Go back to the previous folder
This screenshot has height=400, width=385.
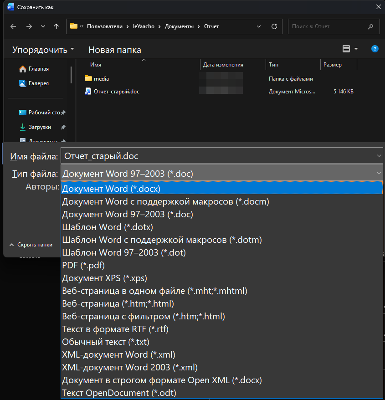13,26
